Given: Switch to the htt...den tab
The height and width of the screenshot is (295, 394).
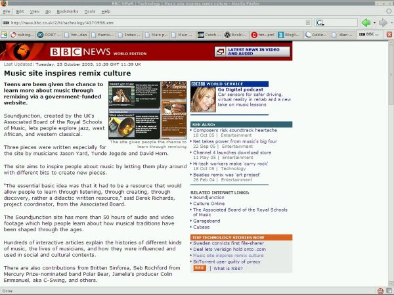Looking at the screenshot, I should 76,35.
